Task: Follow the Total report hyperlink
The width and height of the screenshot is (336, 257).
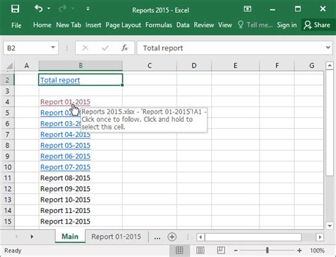Action: tap(60, 80)
